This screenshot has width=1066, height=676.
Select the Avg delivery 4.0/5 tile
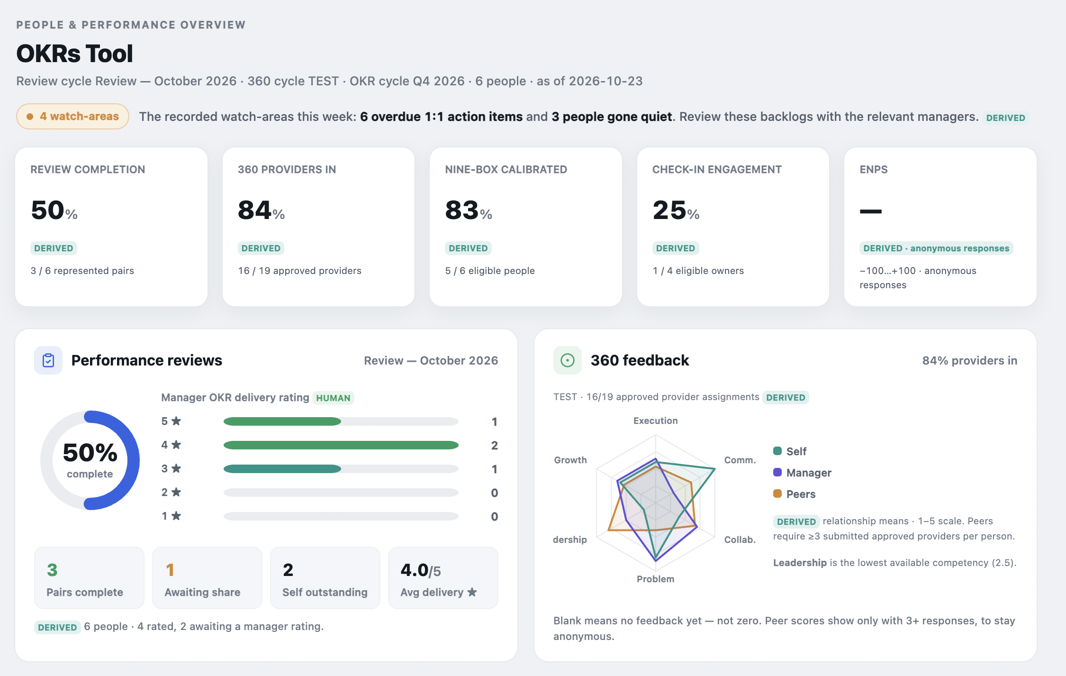[443, 578]
